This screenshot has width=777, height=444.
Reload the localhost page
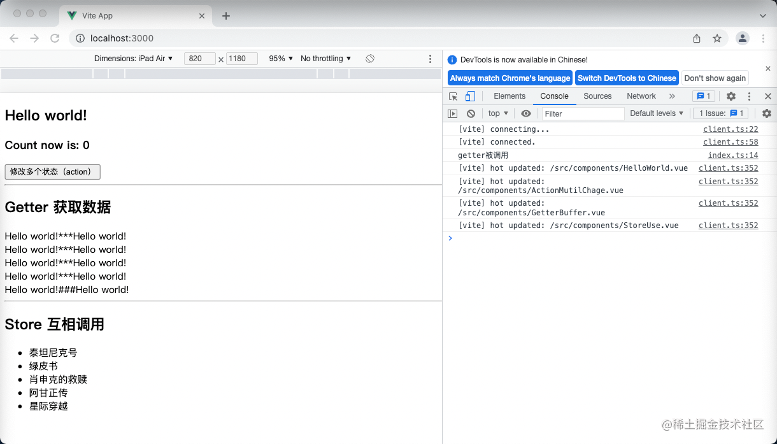[55, 38]
